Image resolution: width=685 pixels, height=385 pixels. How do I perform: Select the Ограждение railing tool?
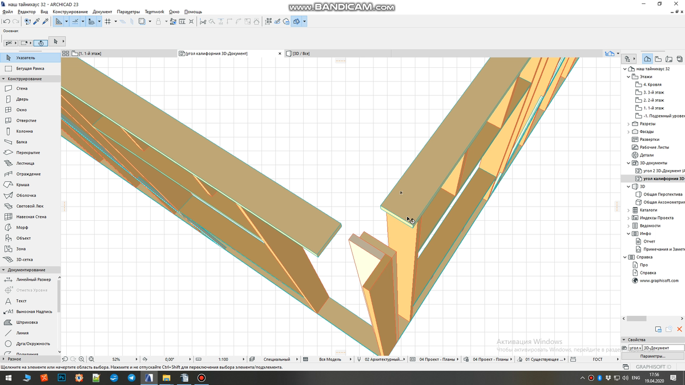30,174
